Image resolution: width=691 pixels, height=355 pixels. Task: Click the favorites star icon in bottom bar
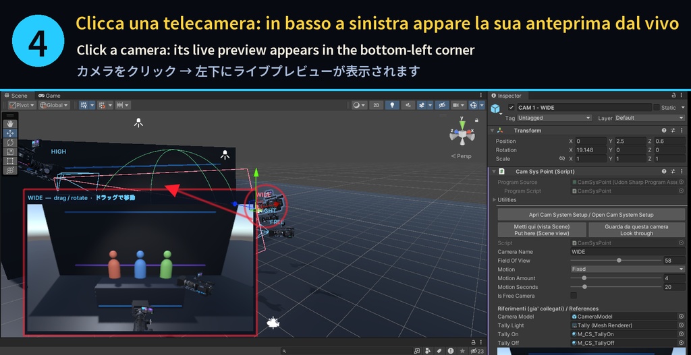[x=462, y=351]
